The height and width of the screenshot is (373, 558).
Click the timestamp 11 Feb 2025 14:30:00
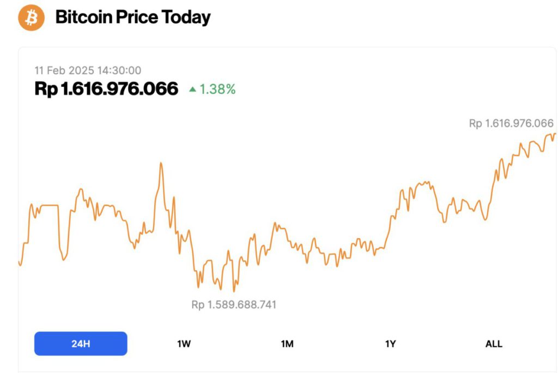(88, 70)
